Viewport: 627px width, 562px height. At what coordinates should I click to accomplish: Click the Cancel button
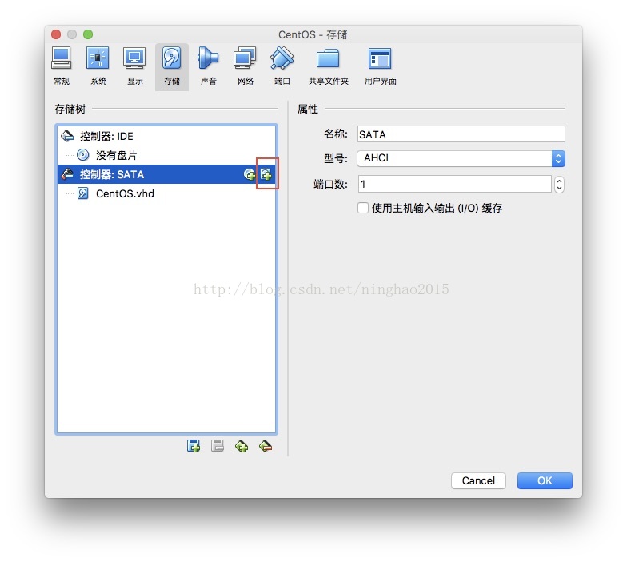point(478,480)
